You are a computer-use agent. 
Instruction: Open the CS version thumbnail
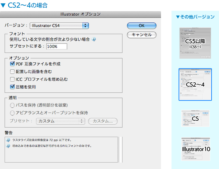click(x=195, y=118)
